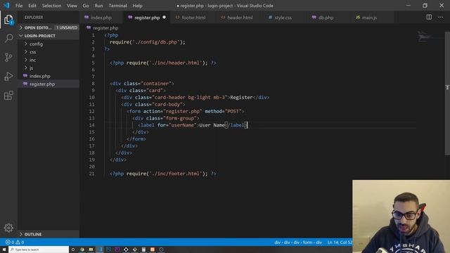Click on the 'Register' text in line 10
Image resolution: width=450 pixels, height=253 pixels.
click(x=241, y=98)
